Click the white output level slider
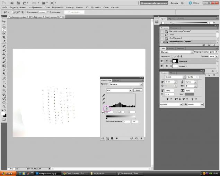220x176 pixels. coord(135,118)
